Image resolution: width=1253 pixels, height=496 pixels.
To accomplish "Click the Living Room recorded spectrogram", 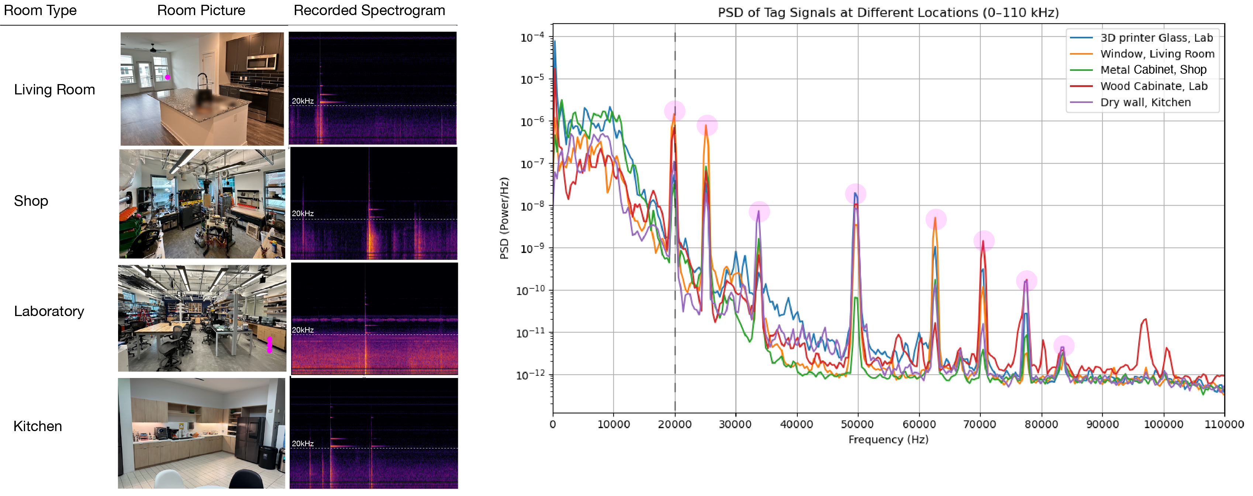I will point(373,88).
